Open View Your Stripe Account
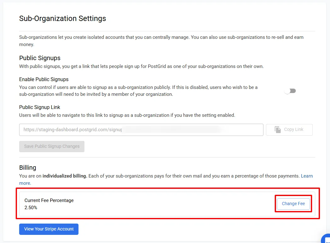 point(48,229)
